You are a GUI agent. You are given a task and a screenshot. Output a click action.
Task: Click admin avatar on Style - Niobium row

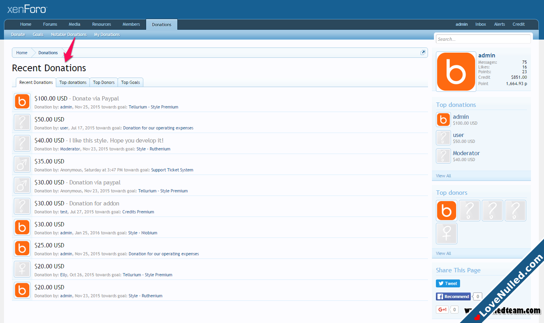pos(22,228)
